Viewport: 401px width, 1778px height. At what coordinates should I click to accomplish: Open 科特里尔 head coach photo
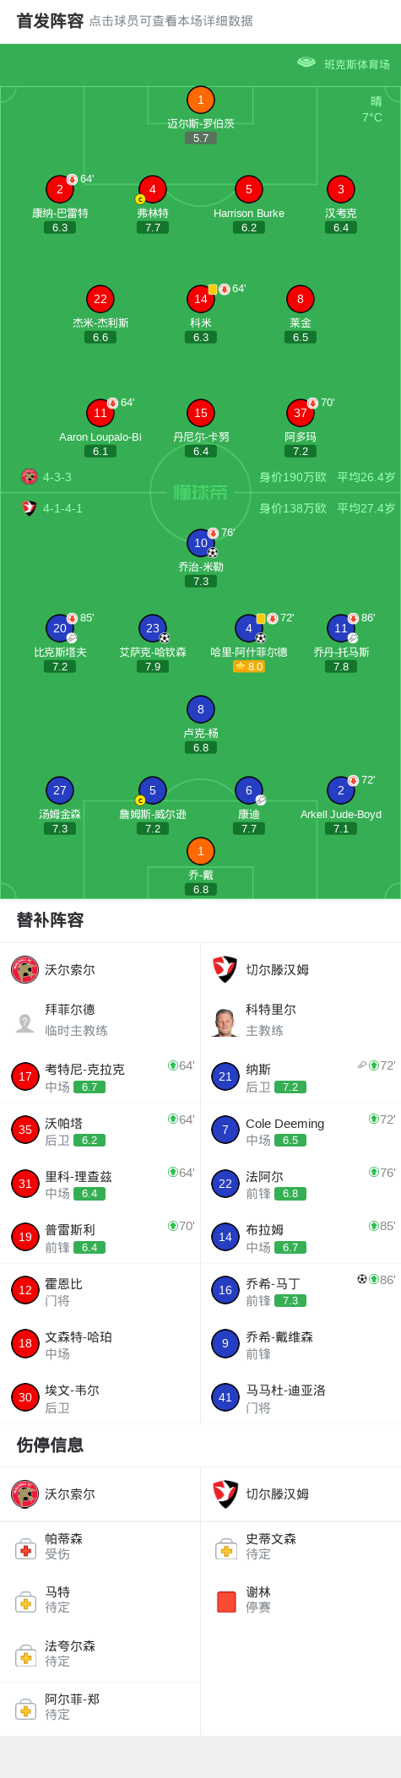click(225, 1022)
